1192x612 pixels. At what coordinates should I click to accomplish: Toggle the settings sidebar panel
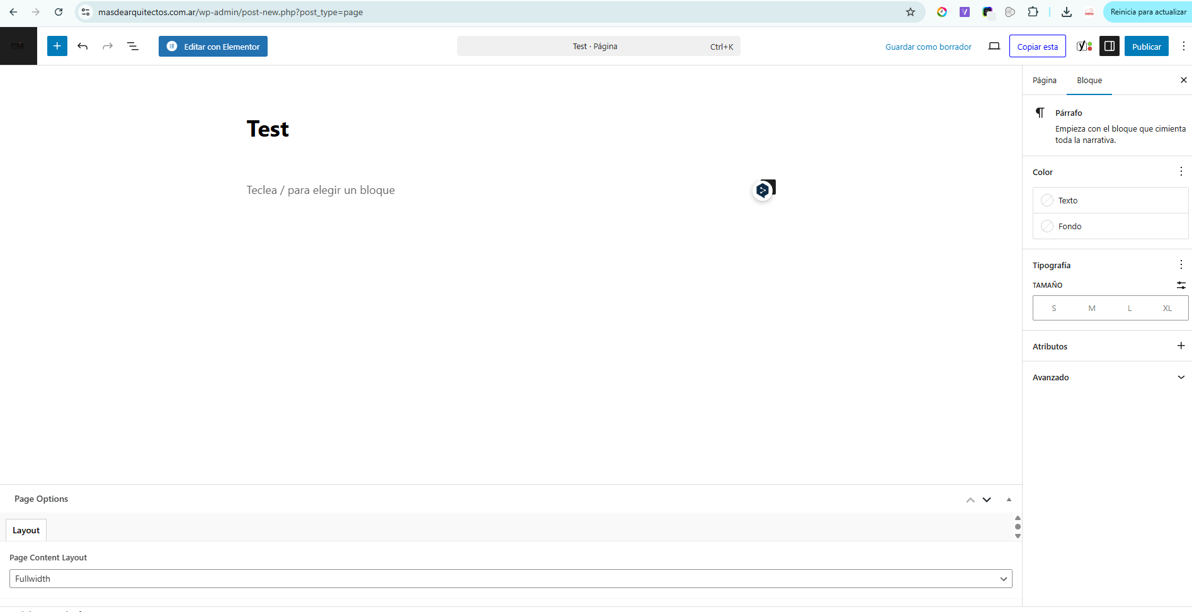[x=1110, y=46]
